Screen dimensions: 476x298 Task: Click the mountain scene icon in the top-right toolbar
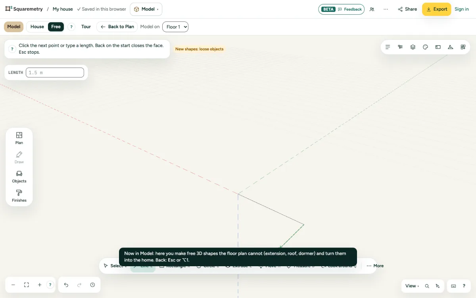451,47
